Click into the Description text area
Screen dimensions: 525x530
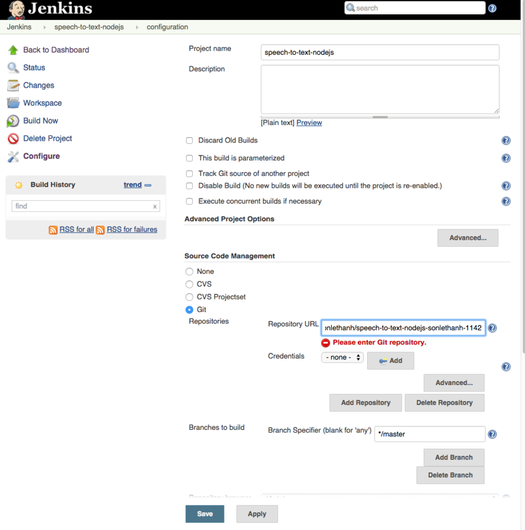pyautogui.click(x=380, y=90)
